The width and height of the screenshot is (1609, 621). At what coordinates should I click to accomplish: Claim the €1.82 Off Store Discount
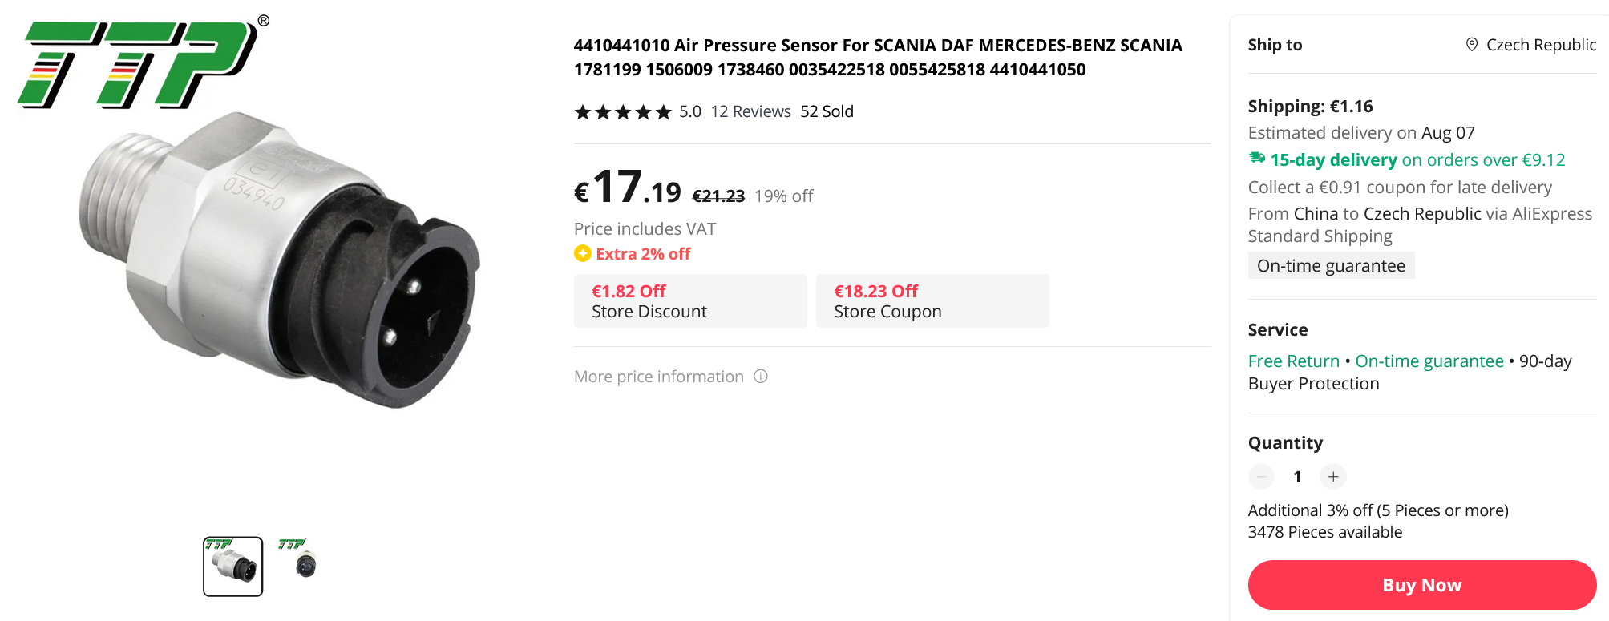point(689,301)
